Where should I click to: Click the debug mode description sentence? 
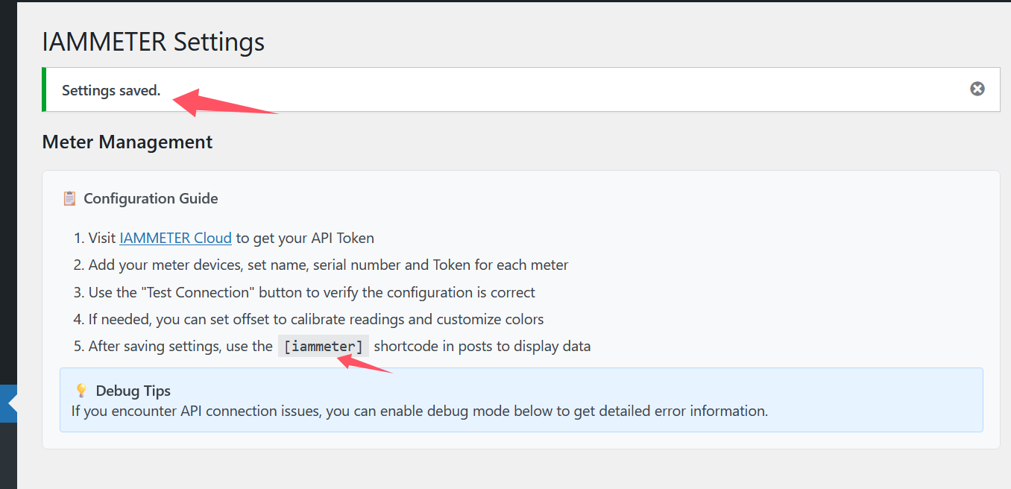(x=419, y=411)
